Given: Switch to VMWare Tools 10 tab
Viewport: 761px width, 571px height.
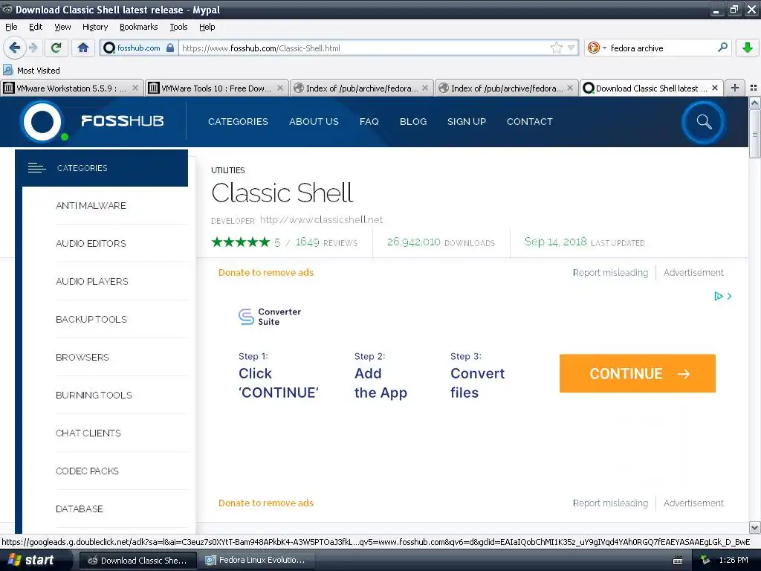Looking at the screenshot, I should (216, 88).
